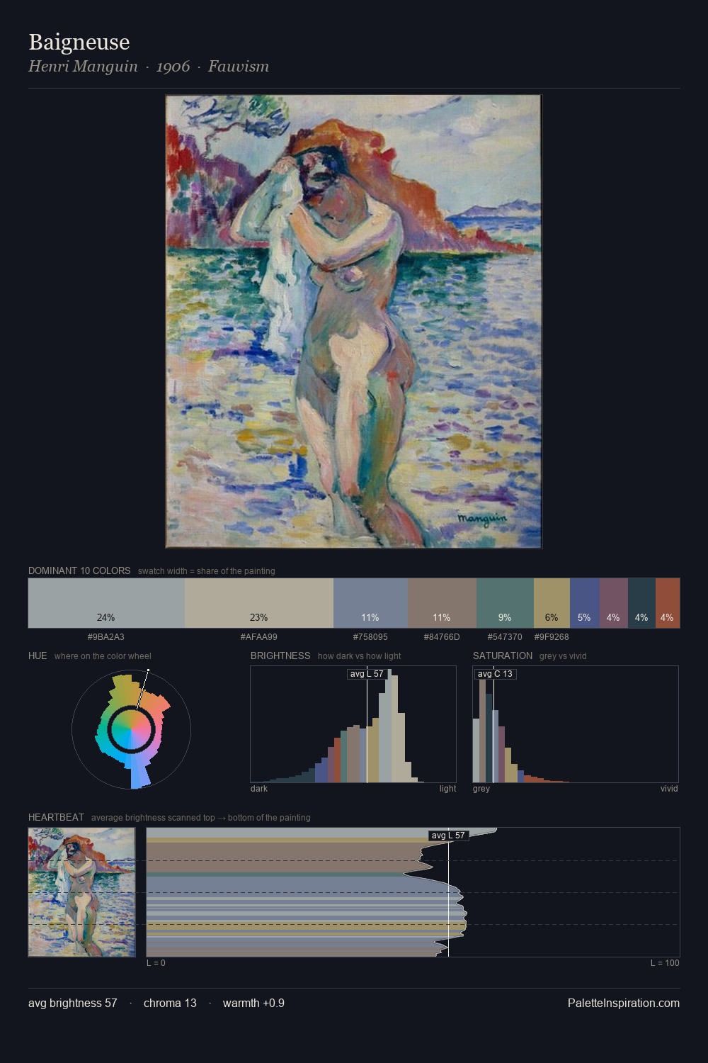Click the hue color wheel chart
Viewport: 708px width, 1063px height.
click(131, 729)
